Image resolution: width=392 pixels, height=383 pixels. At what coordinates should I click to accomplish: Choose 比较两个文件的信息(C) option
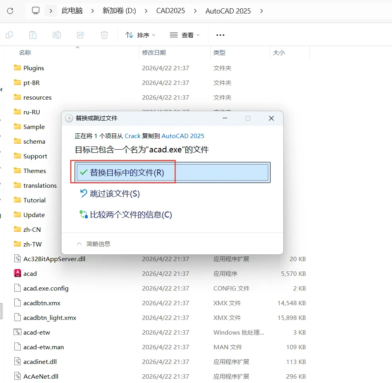(x=126, y=215)
